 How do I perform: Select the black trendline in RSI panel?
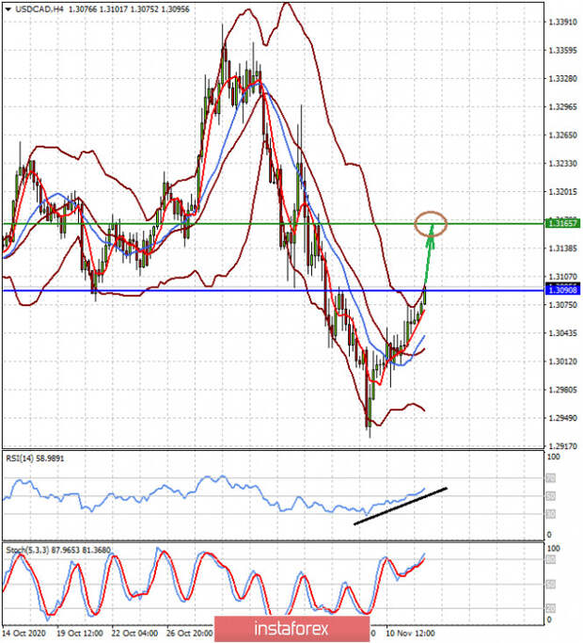400,506
